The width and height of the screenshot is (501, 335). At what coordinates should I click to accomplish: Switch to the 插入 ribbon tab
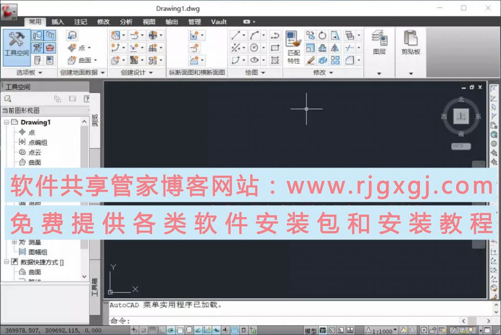[58, 22]
